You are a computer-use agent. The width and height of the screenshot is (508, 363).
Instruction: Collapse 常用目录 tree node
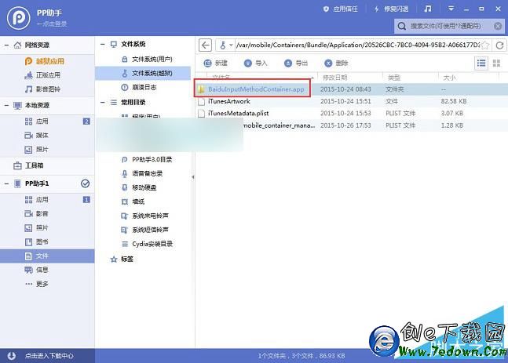(x=102, y=103)
